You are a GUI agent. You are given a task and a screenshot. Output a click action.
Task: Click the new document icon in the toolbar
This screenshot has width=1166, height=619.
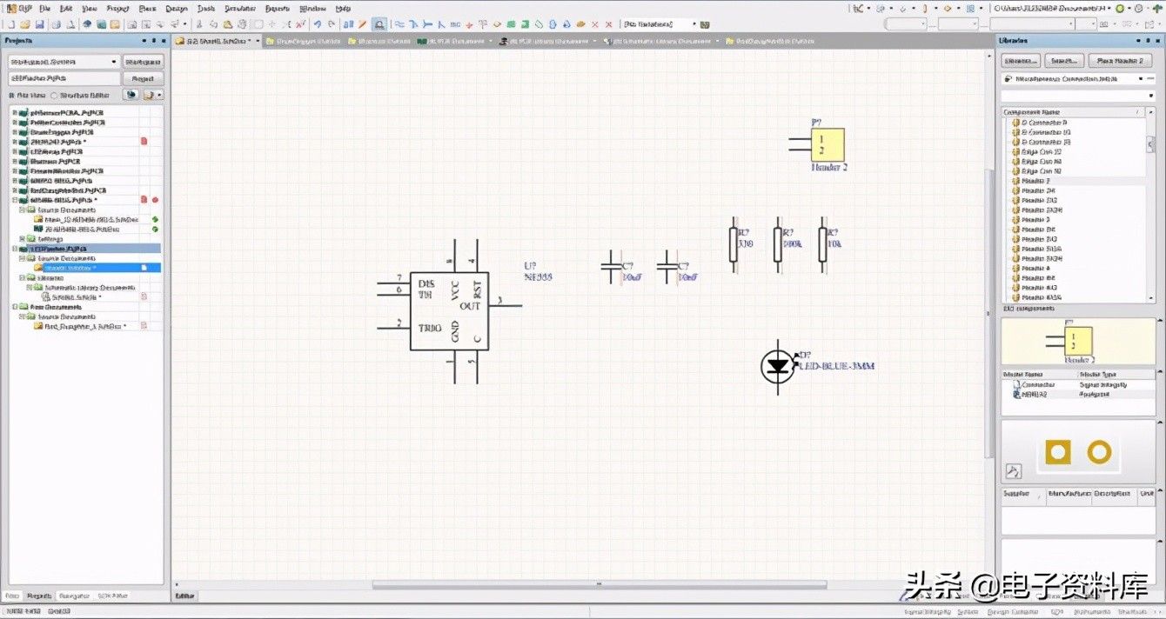pyautogui.click(x=10, y=23)
